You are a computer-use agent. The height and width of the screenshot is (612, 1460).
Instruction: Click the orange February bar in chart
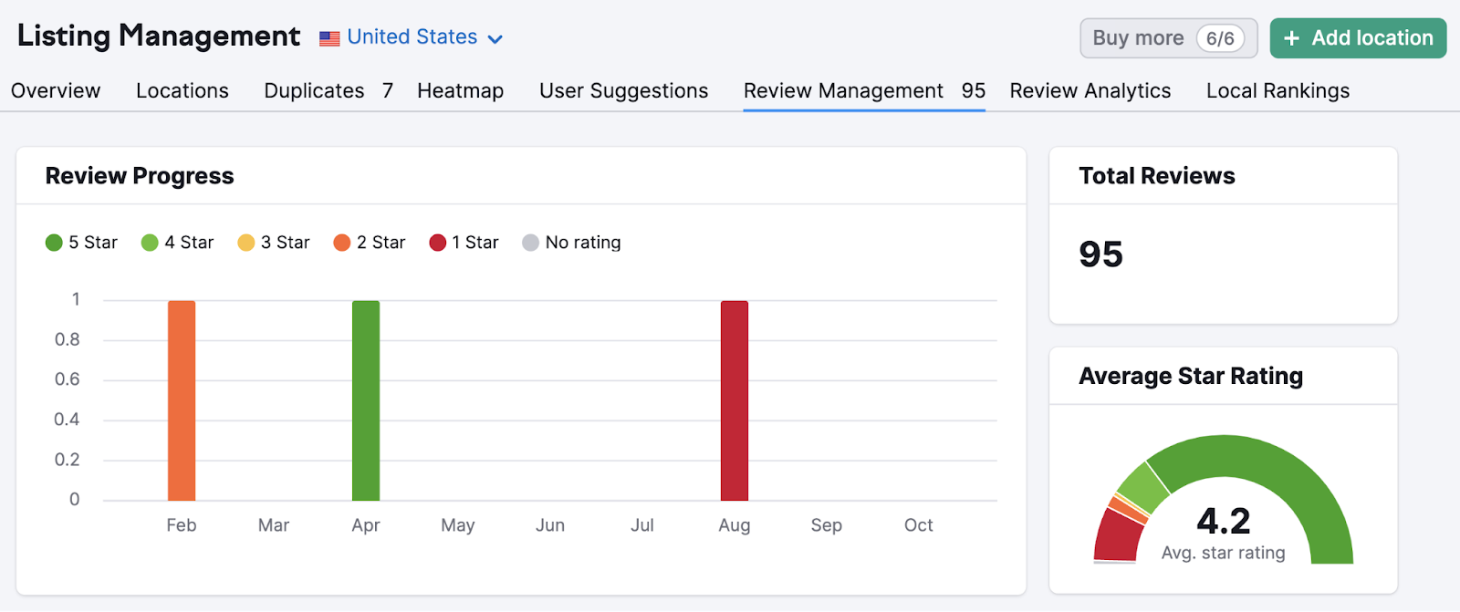182,401
